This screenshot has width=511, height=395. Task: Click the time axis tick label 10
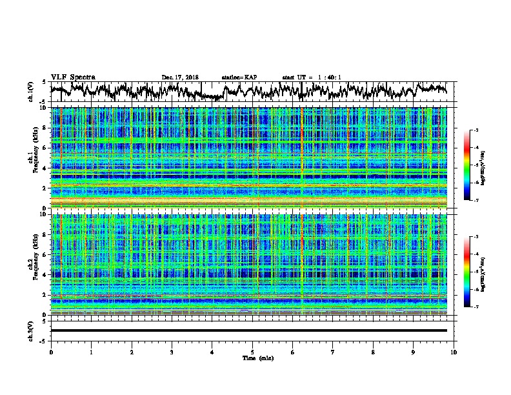(454, 352)
